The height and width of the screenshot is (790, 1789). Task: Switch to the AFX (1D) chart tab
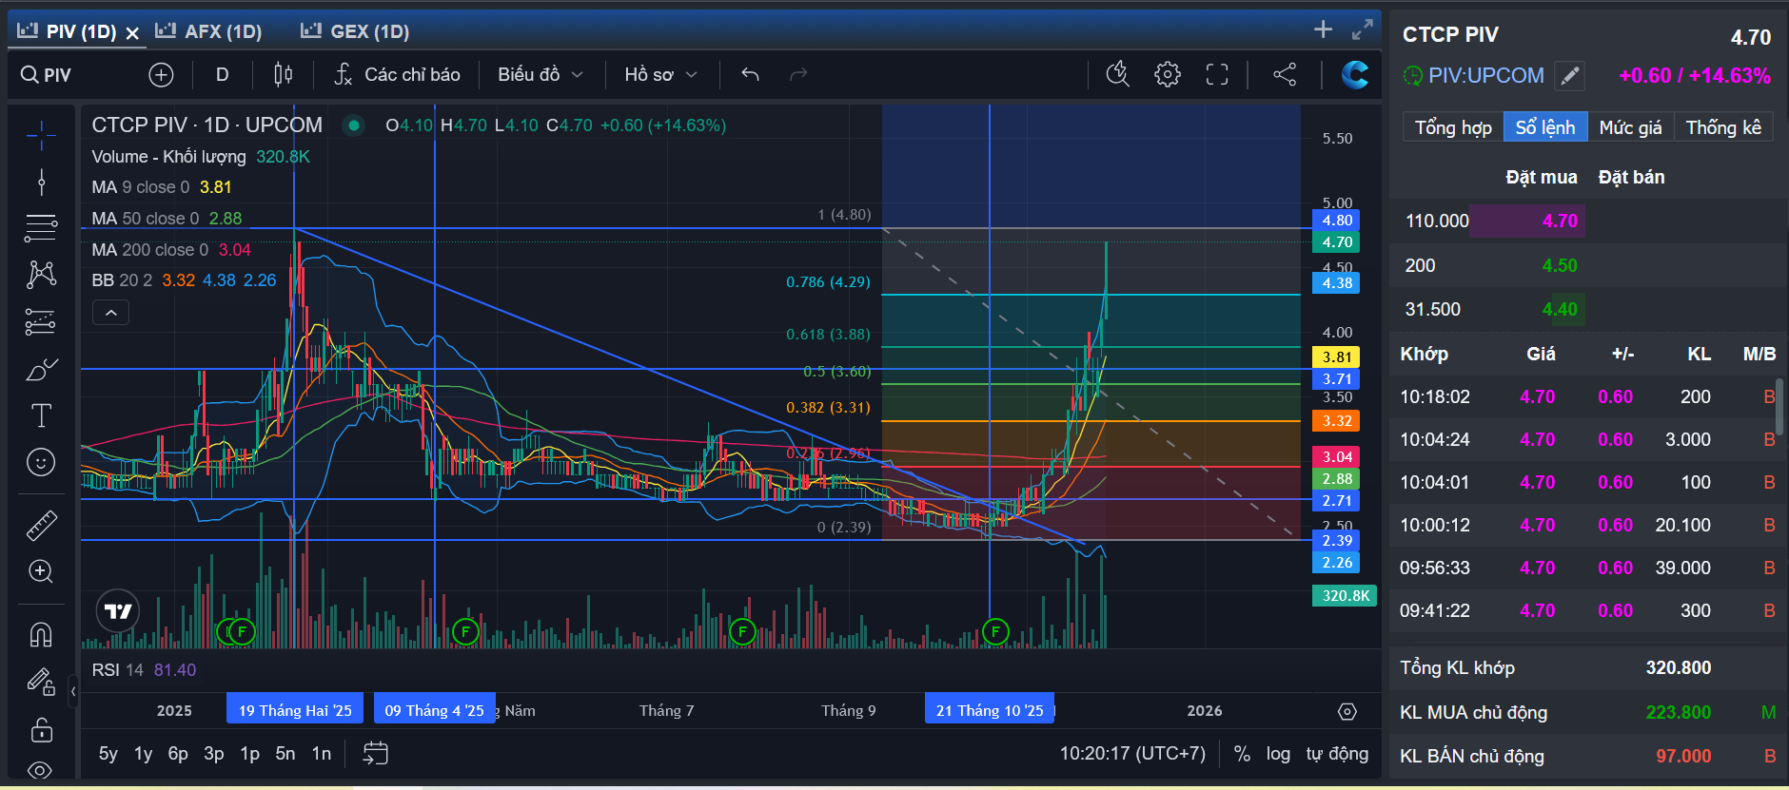pos(208,31)
